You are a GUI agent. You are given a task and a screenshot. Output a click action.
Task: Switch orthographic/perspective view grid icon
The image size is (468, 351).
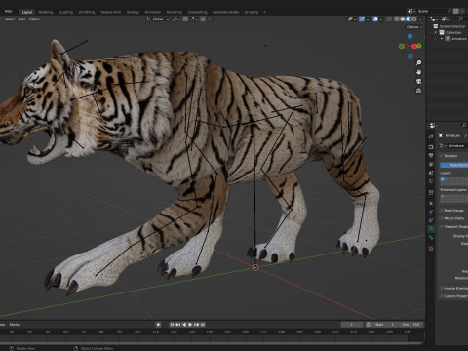click(419, 91)
